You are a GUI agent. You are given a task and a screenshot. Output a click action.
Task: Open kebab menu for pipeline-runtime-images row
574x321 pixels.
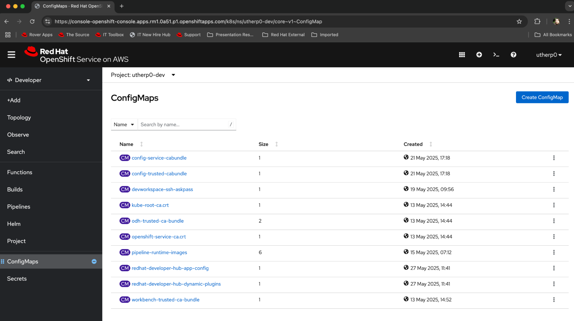point(554,252)
